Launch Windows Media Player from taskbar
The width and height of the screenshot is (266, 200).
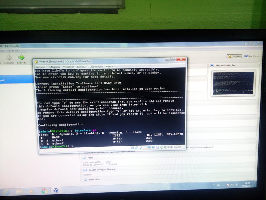[x=31, y=191]
